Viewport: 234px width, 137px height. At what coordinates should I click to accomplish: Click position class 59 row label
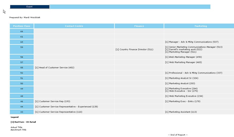click(22, 49)
